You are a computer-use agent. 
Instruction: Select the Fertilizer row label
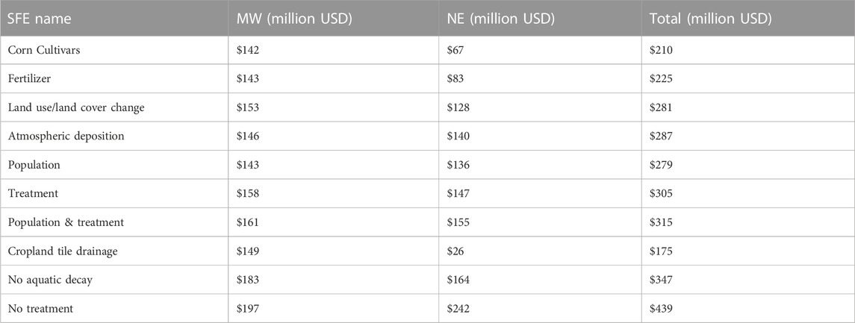pos(28,78)
